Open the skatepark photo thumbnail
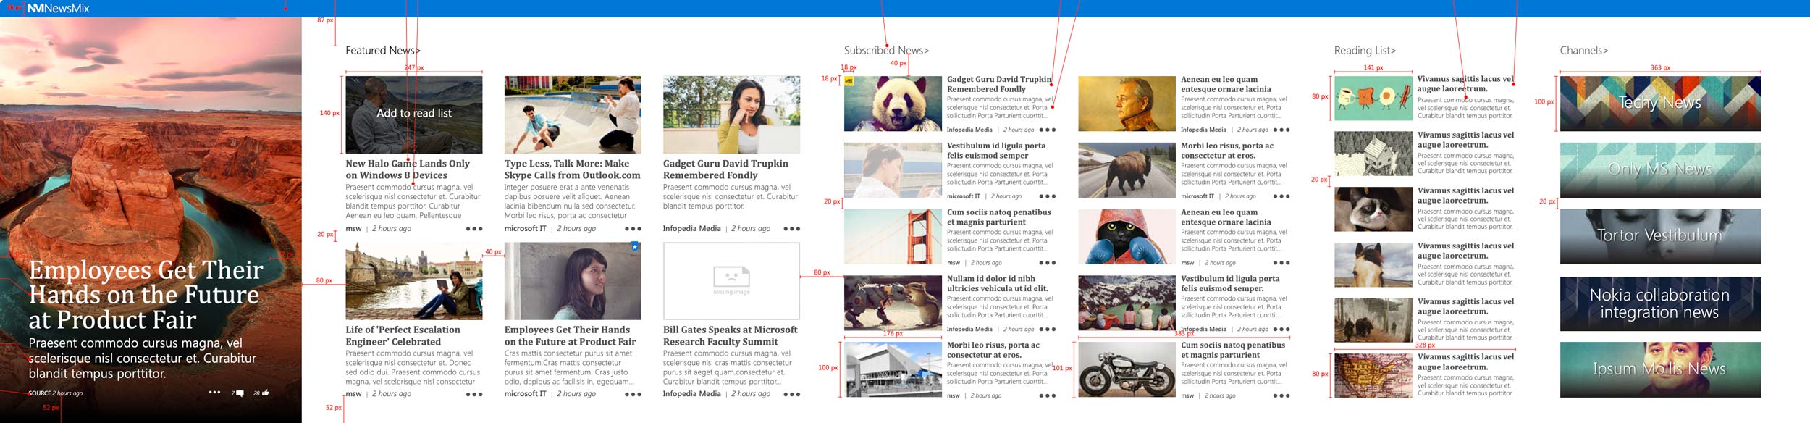 (x=573, y=114)
